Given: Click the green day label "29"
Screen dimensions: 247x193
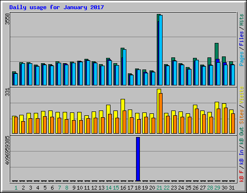Looking at the screenshot, I should (x=217, y=188).
